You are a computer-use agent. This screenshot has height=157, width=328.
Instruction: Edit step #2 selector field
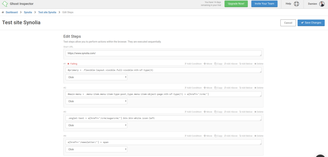[163, 94]
